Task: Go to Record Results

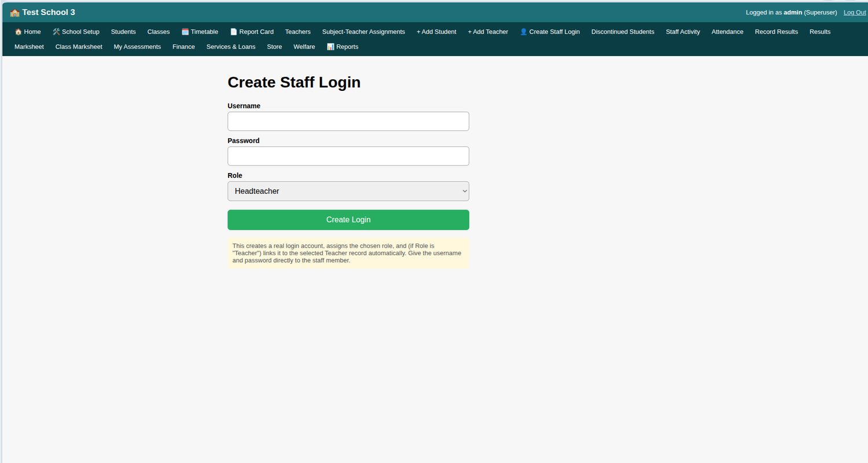Action: pos(777,32)
